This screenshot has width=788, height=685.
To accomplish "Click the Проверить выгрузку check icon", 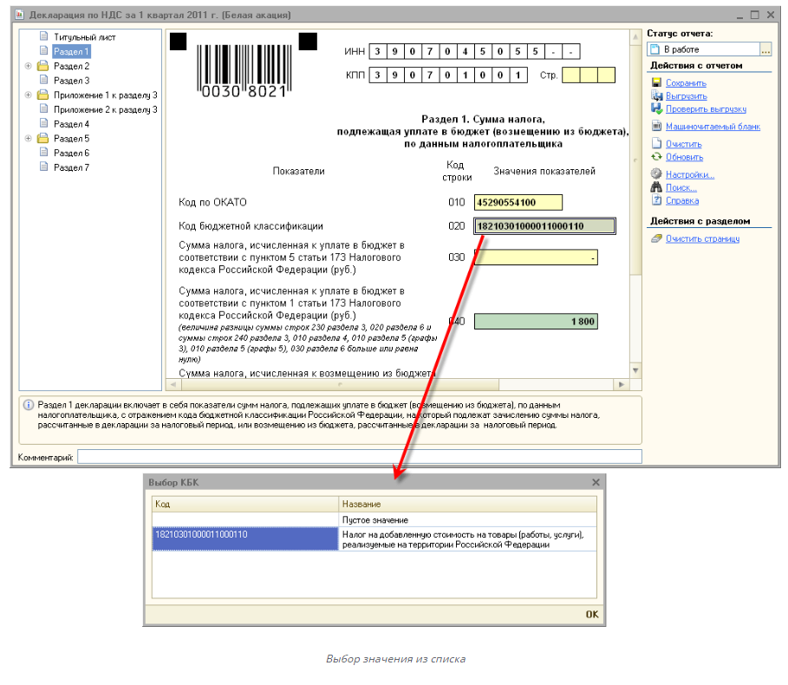I will pyautogui.click(x=657, y=109).
